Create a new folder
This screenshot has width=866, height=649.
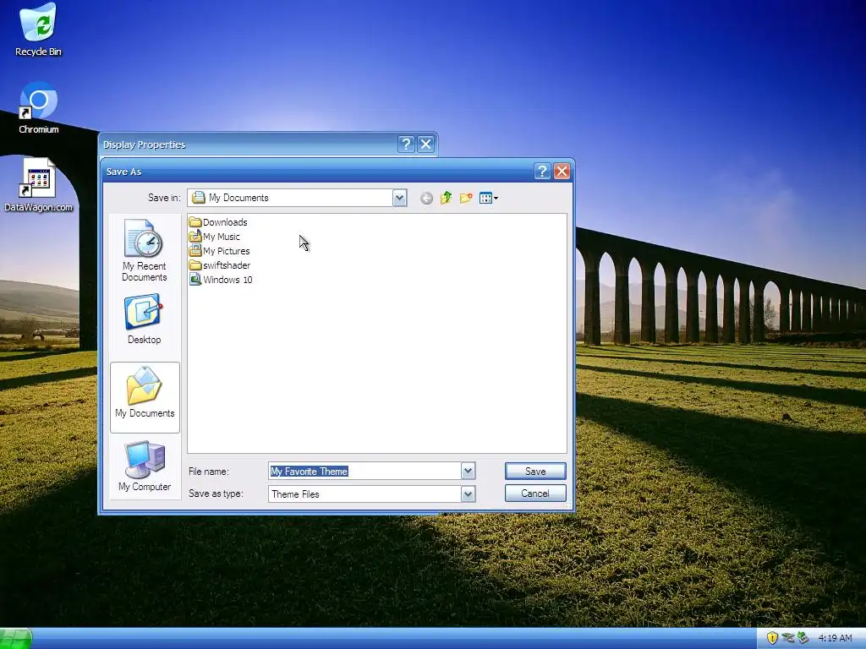point(466,198)
